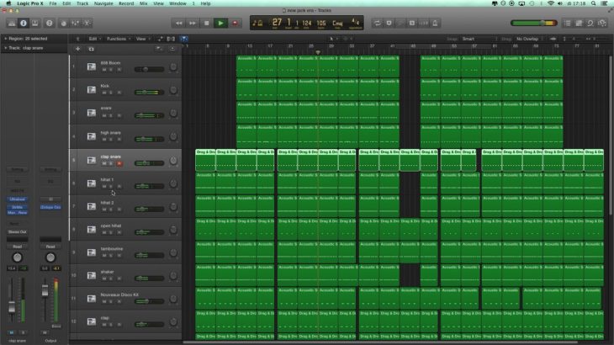Toggle the Inspector button in control bar
Viewport: 614px width, 345px height.
pyautogui.click(x=24, y=23)
